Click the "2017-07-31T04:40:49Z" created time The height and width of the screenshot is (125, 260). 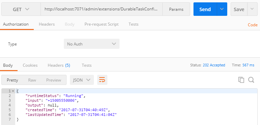pos(84,110)
